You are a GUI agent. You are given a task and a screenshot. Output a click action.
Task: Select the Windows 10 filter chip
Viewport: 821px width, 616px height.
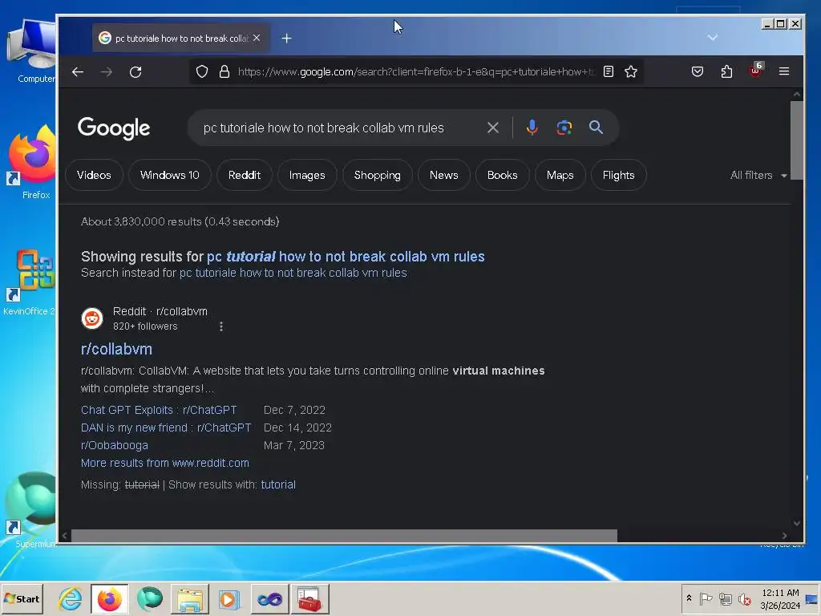(170, 175)
